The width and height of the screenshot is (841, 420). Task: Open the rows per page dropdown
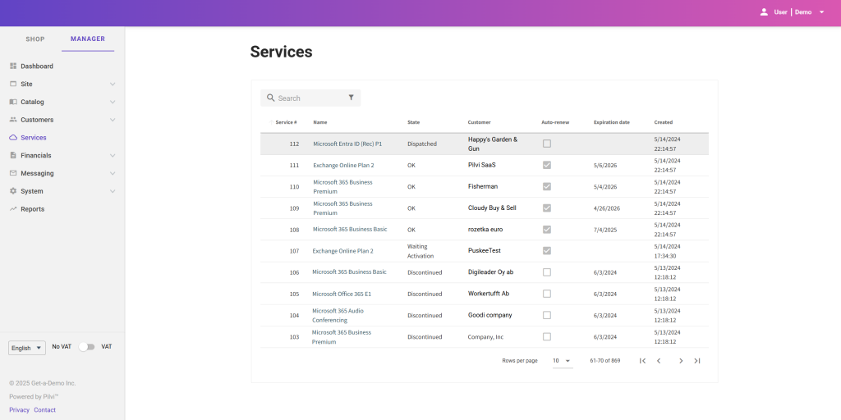(562, 361)
